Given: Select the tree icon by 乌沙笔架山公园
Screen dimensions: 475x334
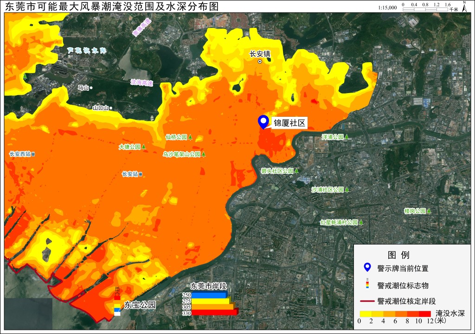Looking at the screenshot, I should (204, 154).
